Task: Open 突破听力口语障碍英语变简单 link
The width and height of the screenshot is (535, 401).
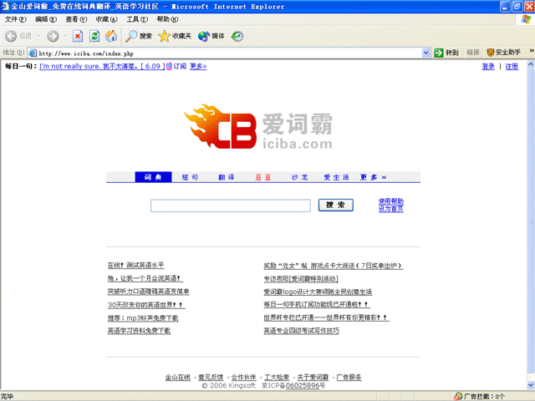Action: 149,292
